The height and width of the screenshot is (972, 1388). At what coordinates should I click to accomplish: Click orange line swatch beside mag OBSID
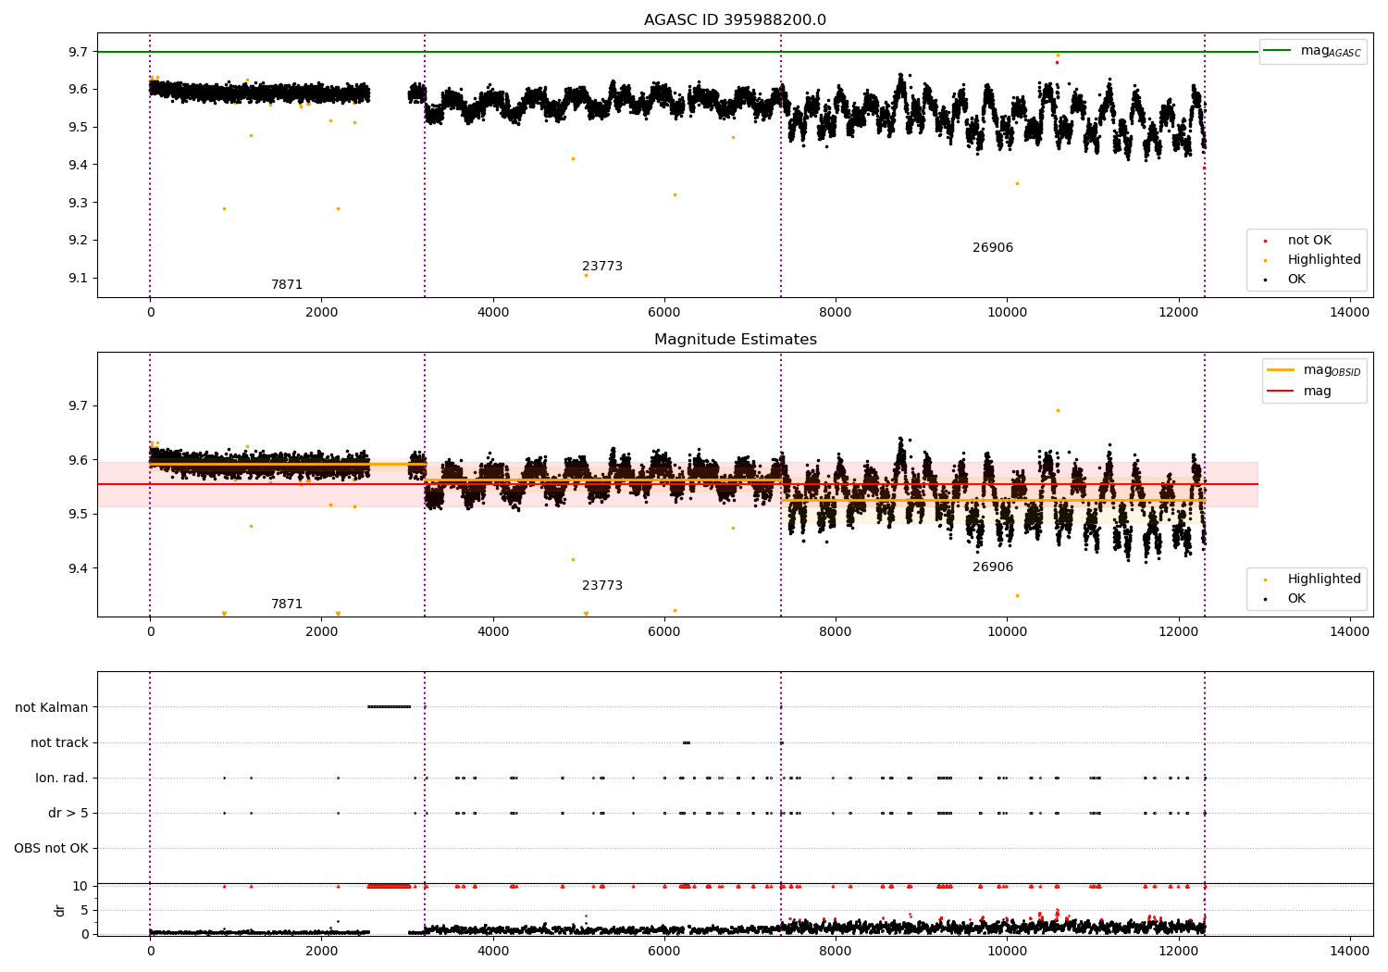coord(1281,370)
